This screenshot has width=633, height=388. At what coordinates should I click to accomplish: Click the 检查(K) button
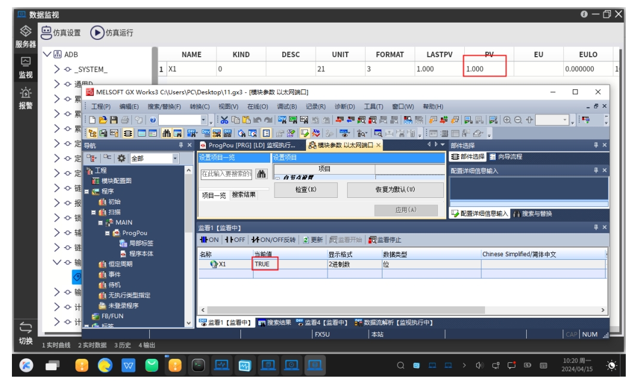click(x=305, y=190)
